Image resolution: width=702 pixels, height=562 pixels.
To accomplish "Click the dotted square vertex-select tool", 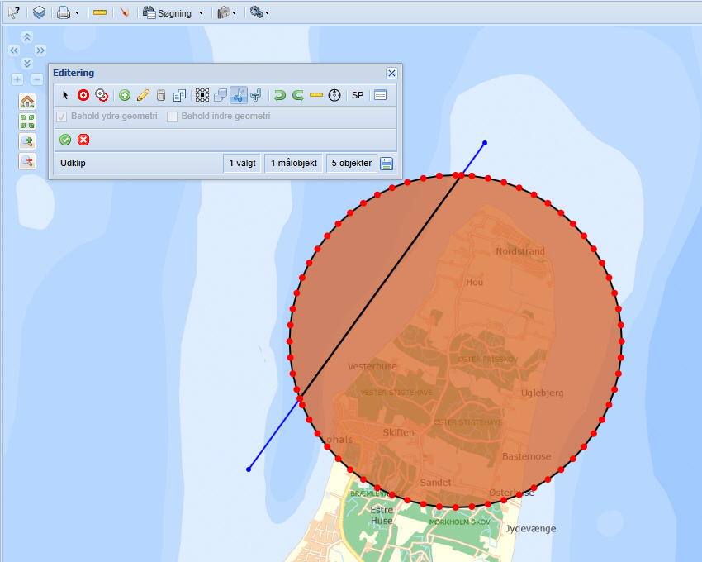I will click(x=202, y=95).
